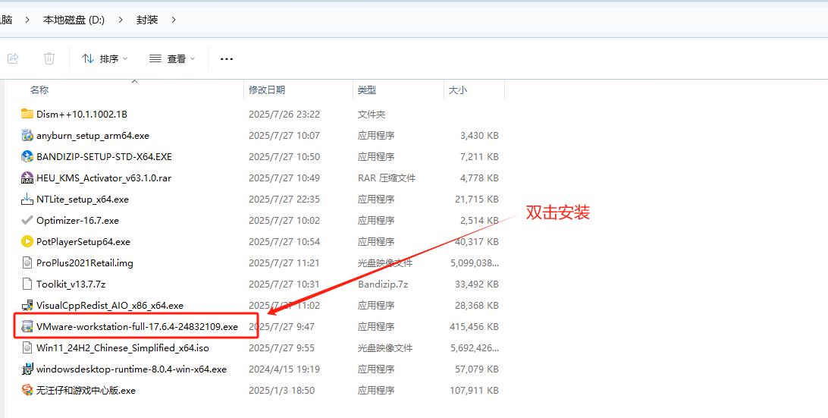828x418 pixels.
Task: Select file name 无汪仔和游戏中心版.exe
Action: [86, 391]
